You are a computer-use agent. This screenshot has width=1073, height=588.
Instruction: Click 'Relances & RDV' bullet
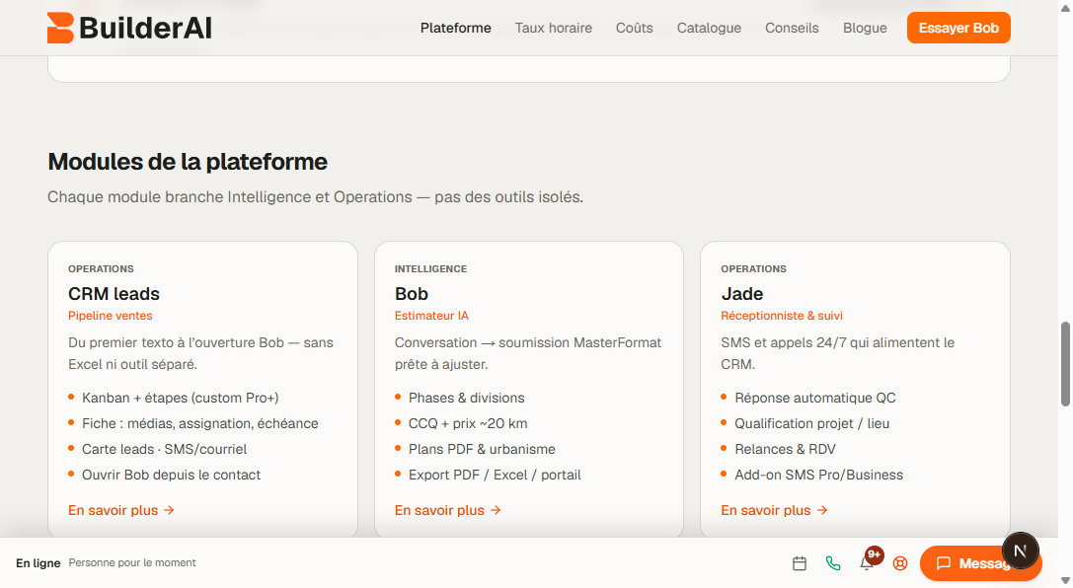tap(785, 449)
